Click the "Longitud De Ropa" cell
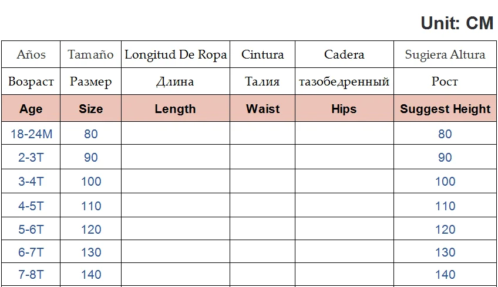The width and height of the screenshot is (498, 287). (175, 54)
